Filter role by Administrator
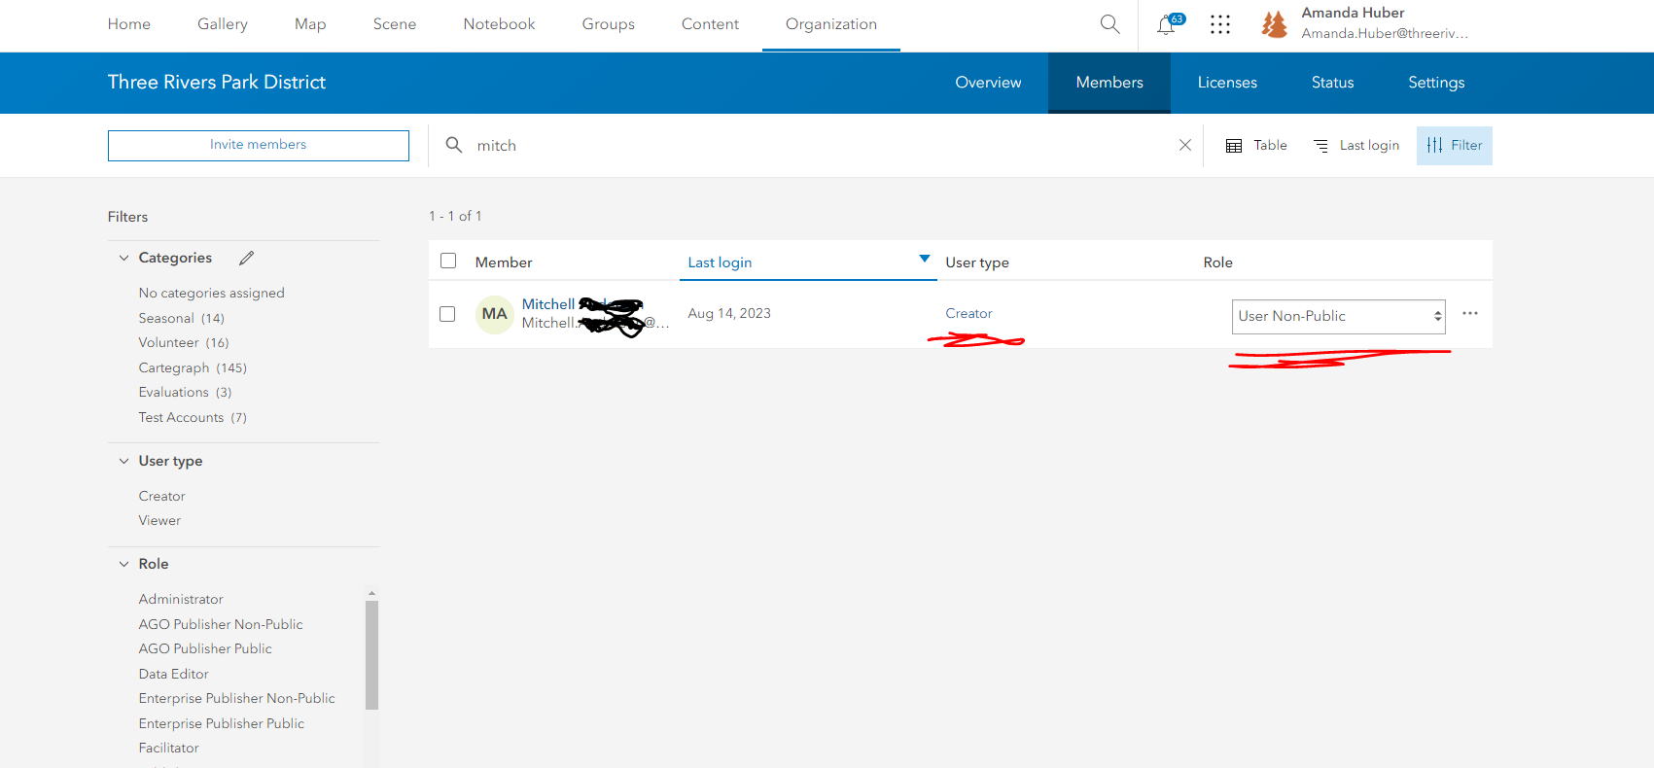 tap(181, 599)
